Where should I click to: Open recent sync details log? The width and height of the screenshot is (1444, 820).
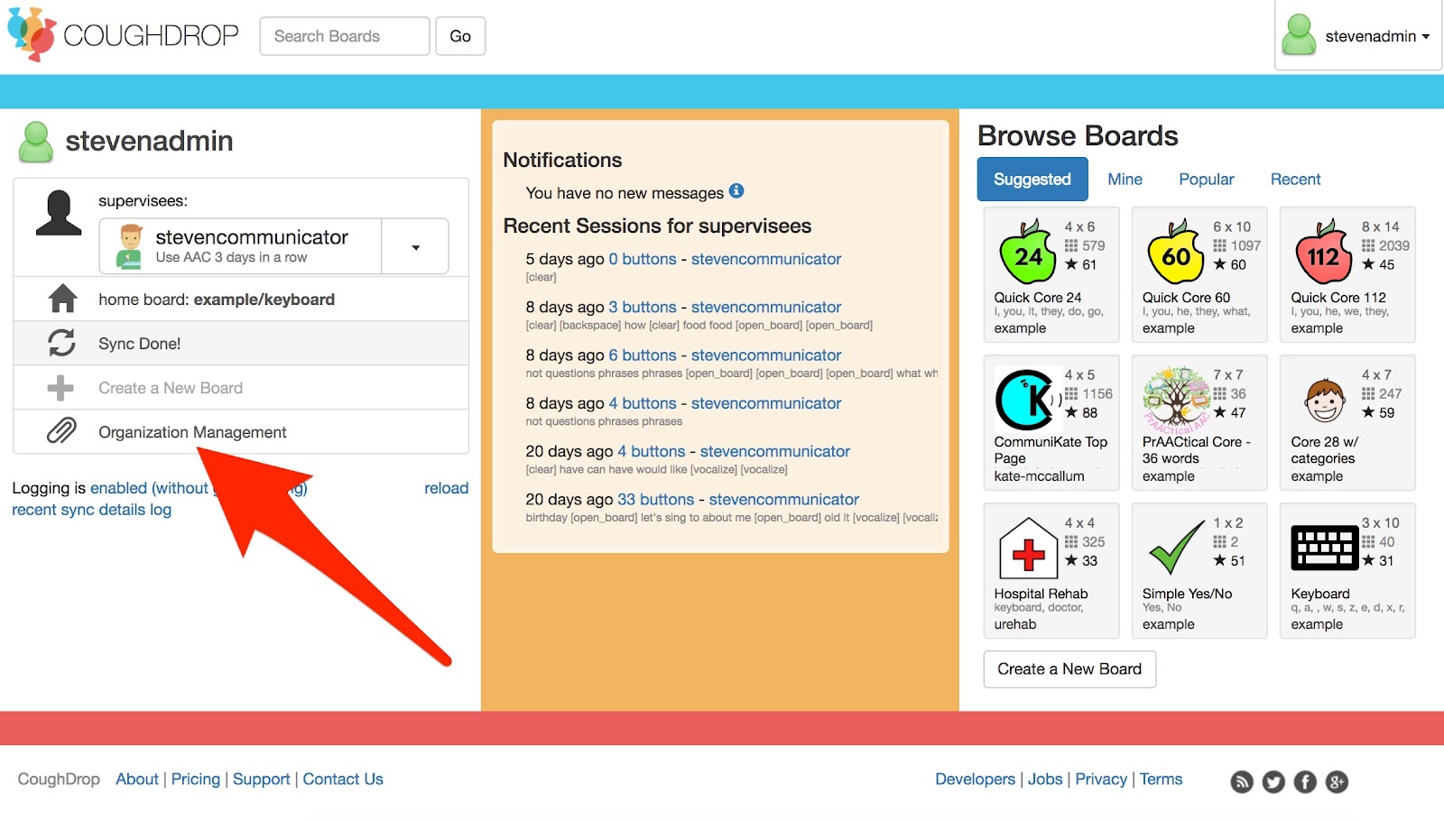pyautogui.click(x=91, y=510)
